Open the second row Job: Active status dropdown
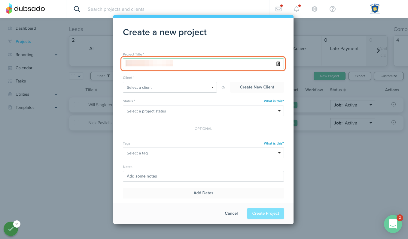408x239 pixels. (353, 123)
